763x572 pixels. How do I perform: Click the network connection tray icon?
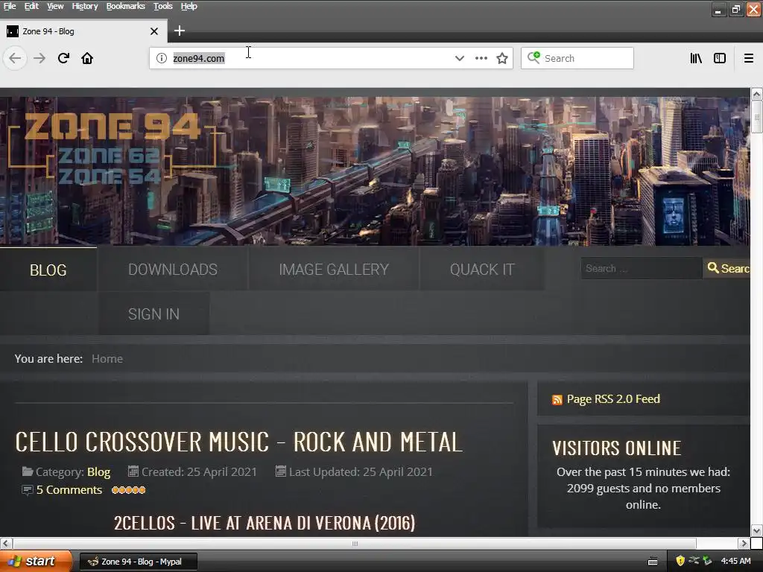pos(694,561)
